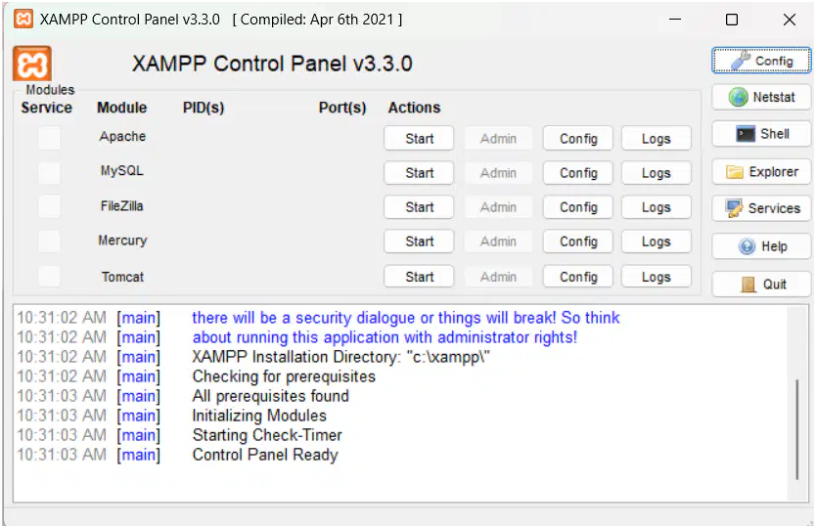Click the Help question mark button

point(761,246)
